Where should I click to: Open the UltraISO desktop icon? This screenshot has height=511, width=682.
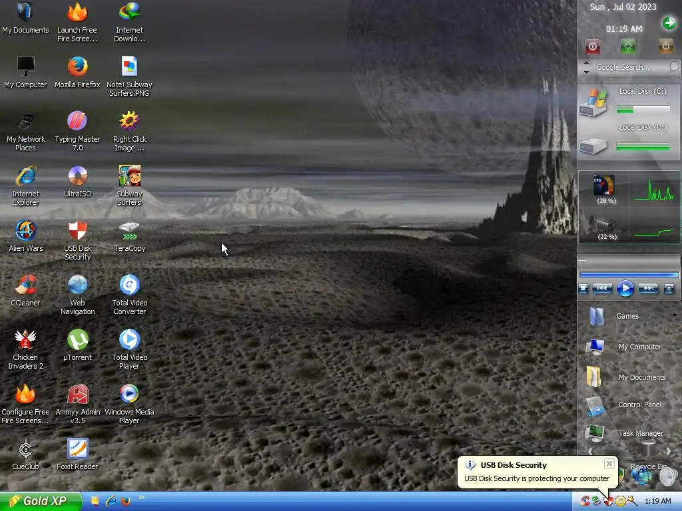click(77, 182)
